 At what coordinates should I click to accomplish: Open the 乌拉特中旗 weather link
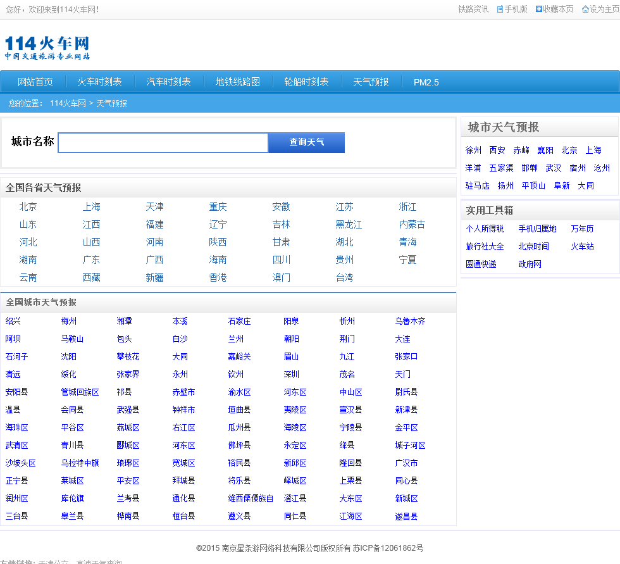pos(80,463)
